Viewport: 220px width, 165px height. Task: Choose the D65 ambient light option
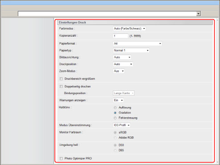pyautogui.click(x=115, y=150)
